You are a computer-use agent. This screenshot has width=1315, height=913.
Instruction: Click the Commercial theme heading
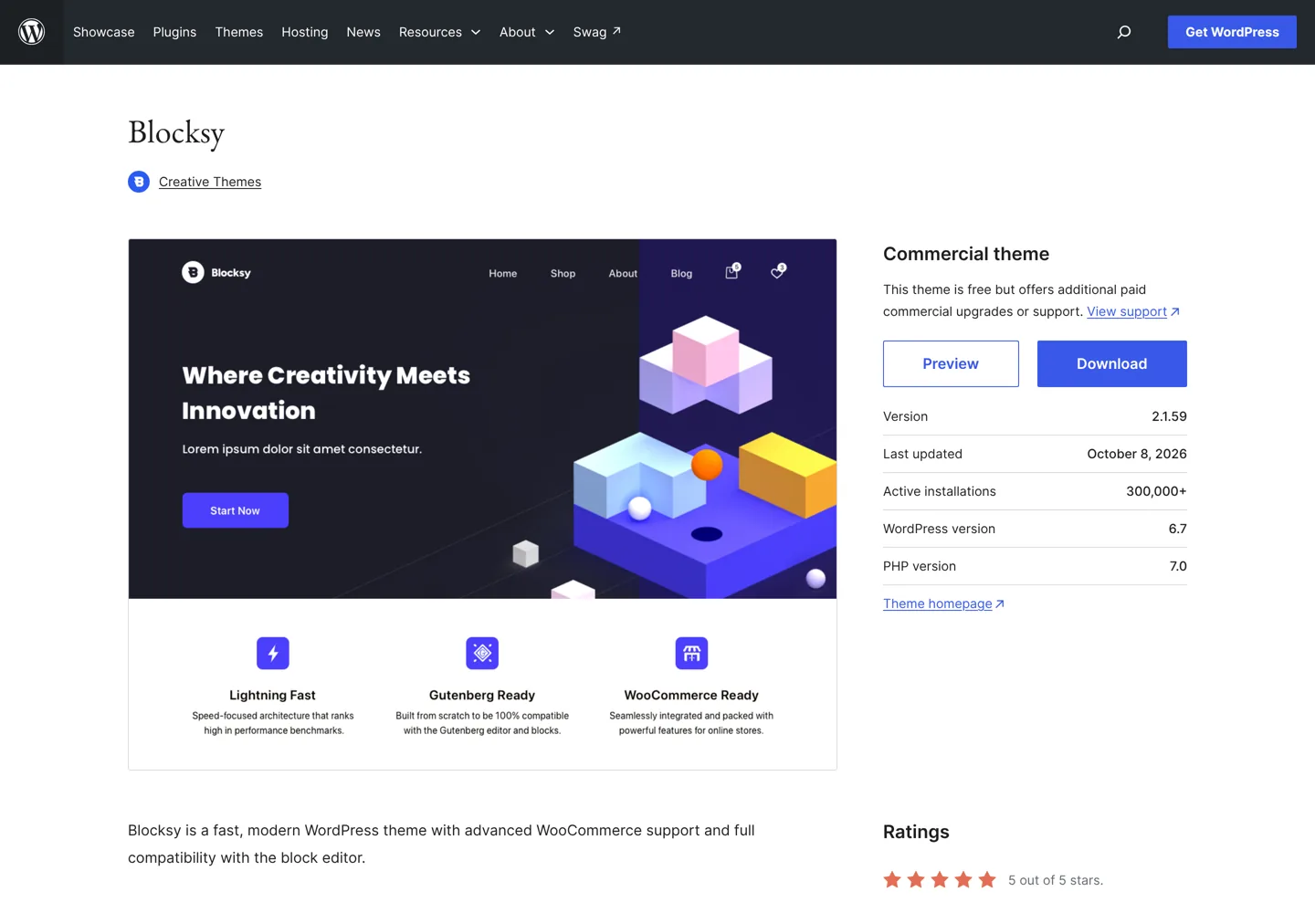(x=966, y=254)
